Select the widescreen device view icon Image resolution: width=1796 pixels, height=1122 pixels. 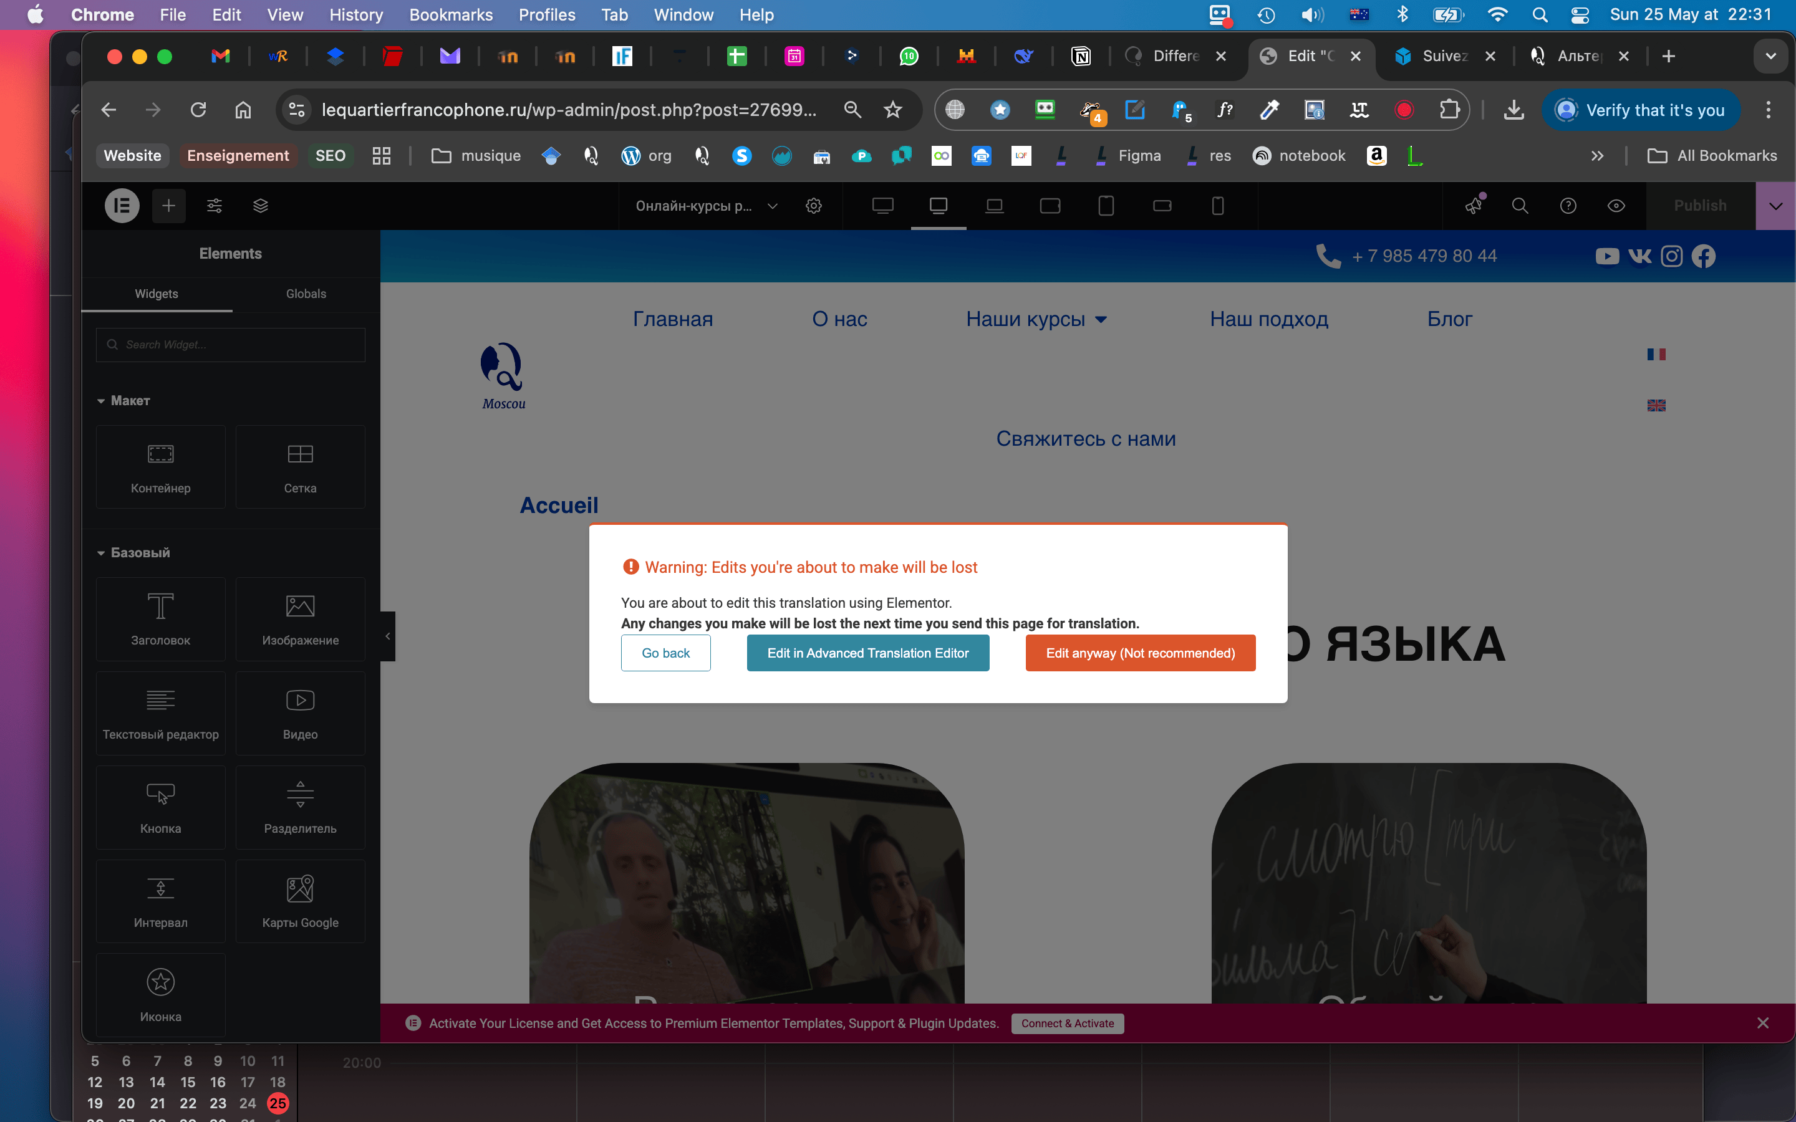coord(882,206)
